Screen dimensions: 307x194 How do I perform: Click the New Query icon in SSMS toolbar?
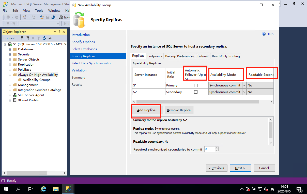61,17
